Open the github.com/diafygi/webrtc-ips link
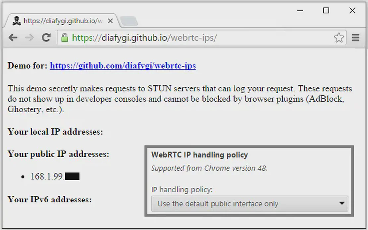Screen dimensions: 368x230 click(x=123, y=66)
